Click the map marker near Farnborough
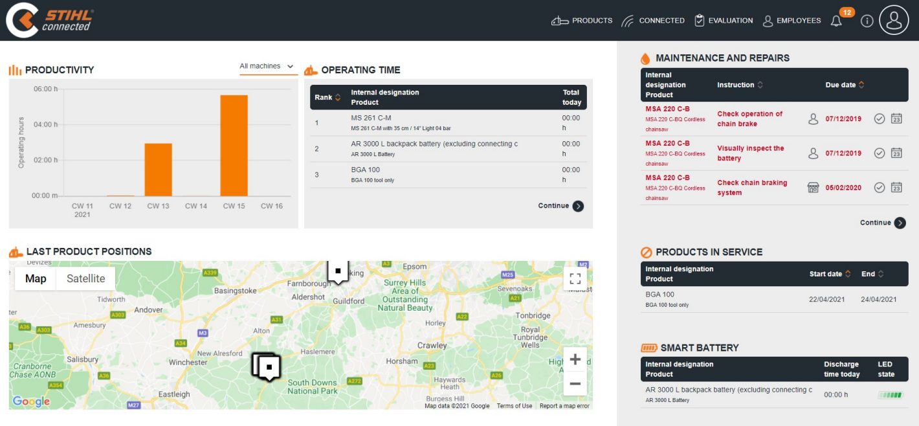This screenshot has width=919, height=426. 337,271
